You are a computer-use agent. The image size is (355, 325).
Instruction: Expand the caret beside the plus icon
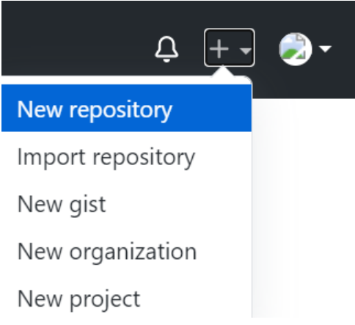[x=245, y=51]
